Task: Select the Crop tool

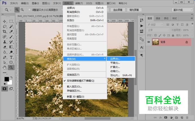Action: (x=5, y=31)
